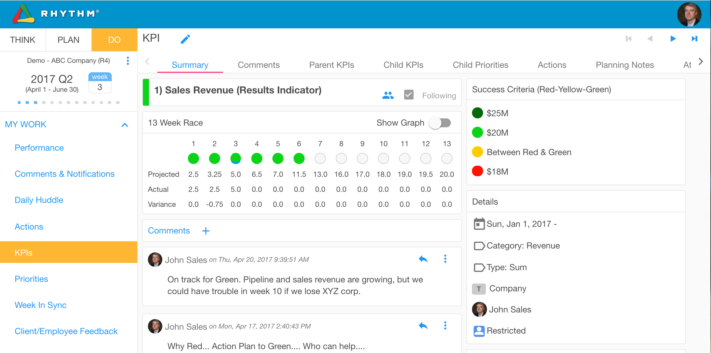711x353 pixels.
Task: Open the user profile avatar menu
Action: point(689,14)
